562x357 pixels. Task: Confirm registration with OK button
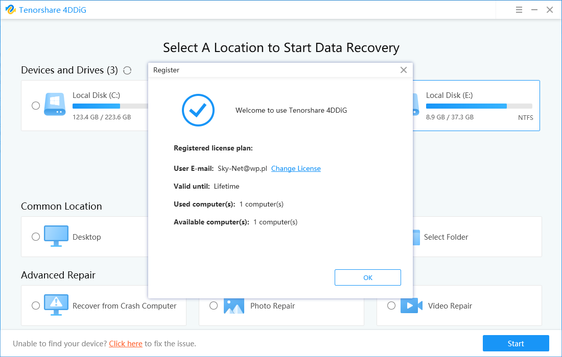point(368,277)
